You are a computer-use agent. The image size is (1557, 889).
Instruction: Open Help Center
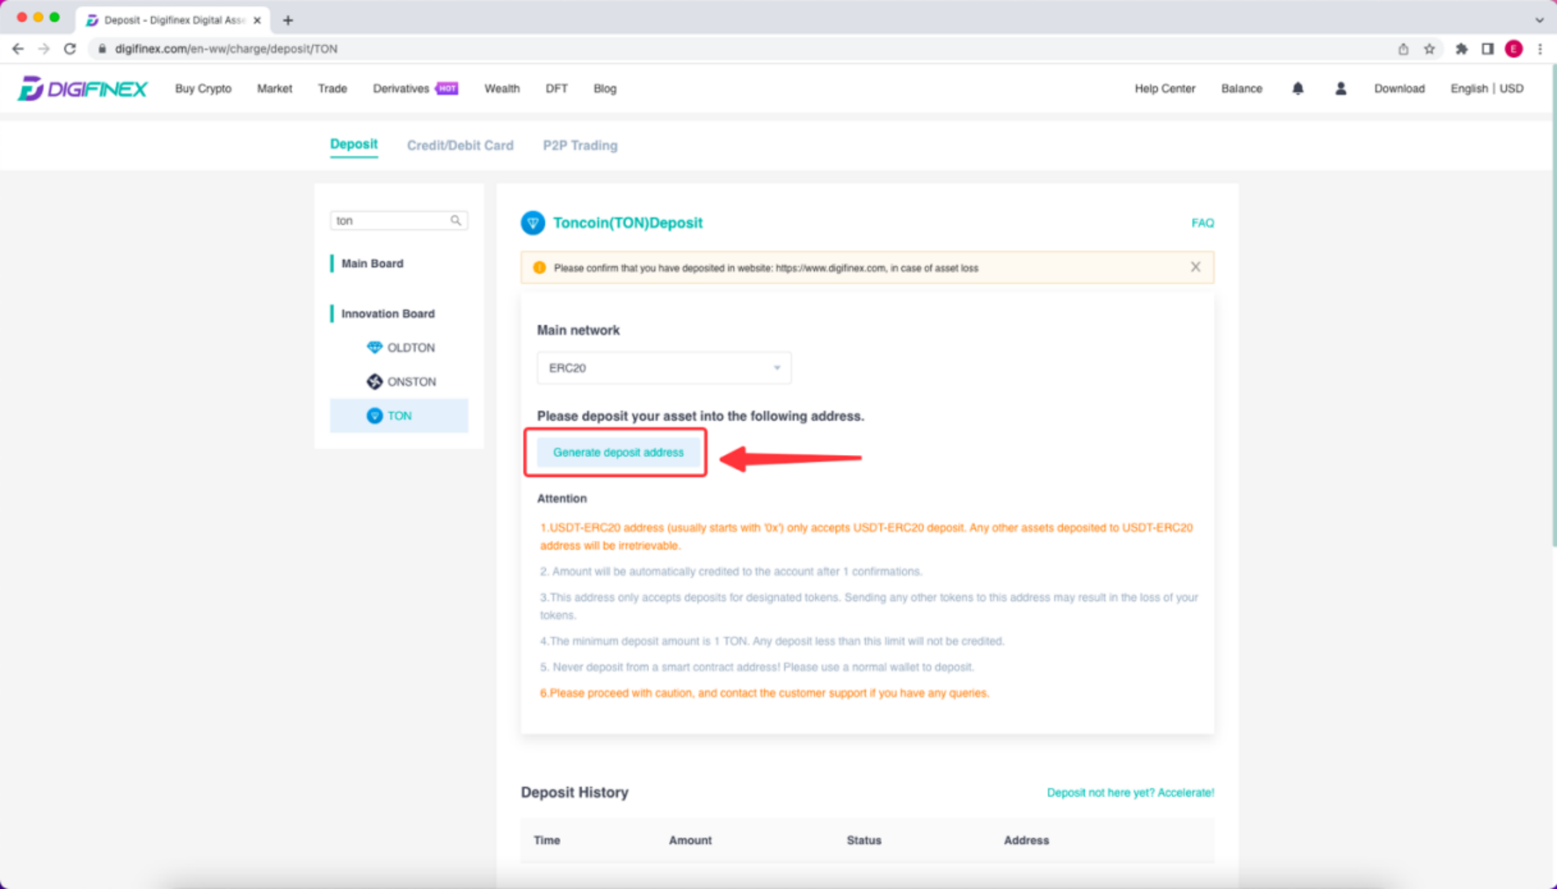(x=1165, y=89)
